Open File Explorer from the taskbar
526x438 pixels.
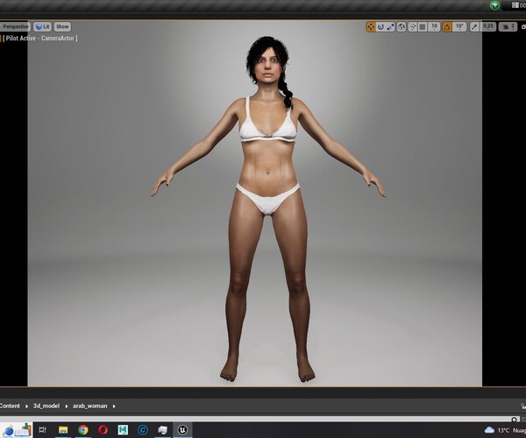pos(63,429)
